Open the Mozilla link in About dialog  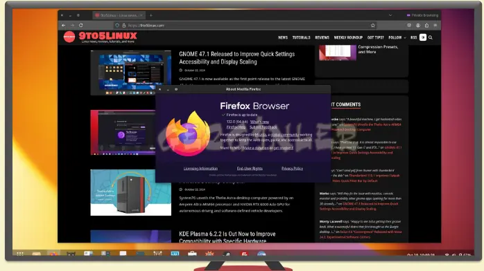click(x=261, y=135)
